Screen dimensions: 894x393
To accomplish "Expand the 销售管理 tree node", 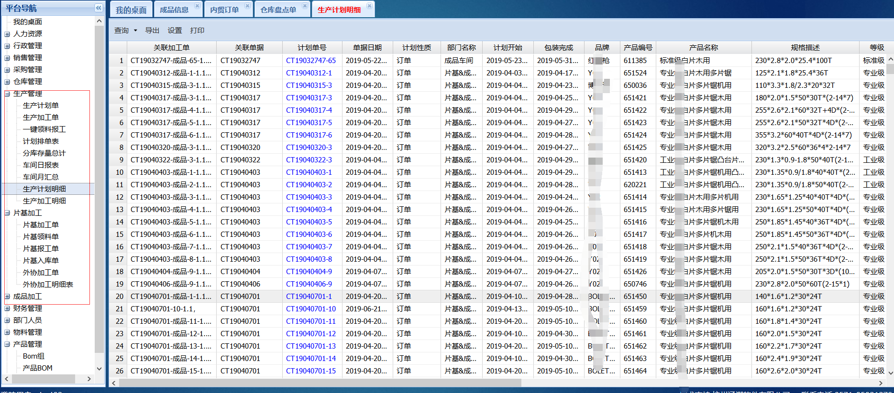I will [7, 58].
